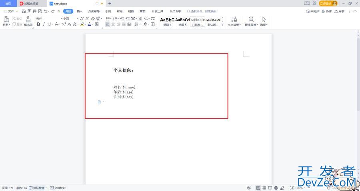Toggle Italic formatting button
The width and height of the screenshot is (360, 191).
(44, 24)
